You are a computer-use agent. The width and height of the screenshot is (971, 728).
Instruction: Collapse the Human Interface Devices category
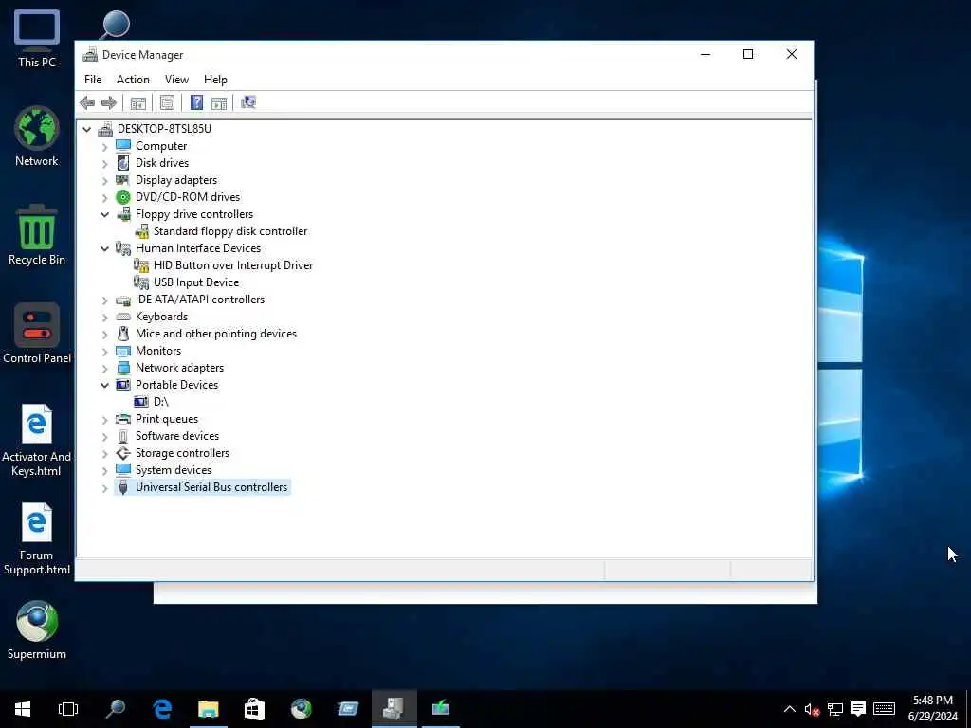pyautogui.click(x=104, y=248)
